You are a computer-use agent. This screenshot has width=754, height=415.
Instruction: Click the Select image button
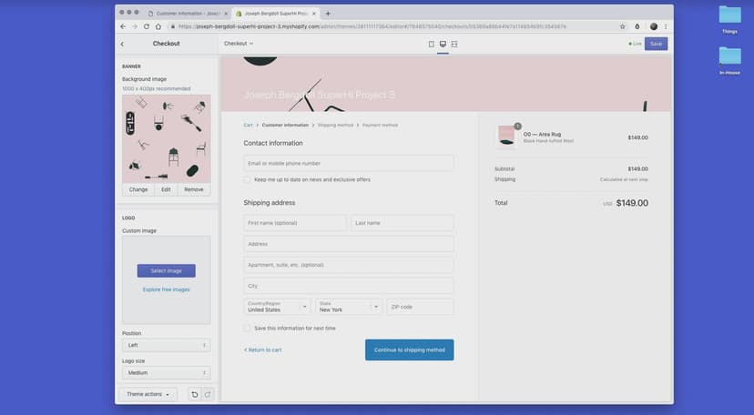pos(166,270)
